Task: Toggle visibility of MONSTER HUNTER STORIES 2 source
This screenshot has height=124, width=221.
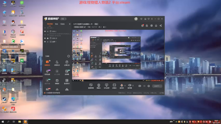Action: (45, 35)
